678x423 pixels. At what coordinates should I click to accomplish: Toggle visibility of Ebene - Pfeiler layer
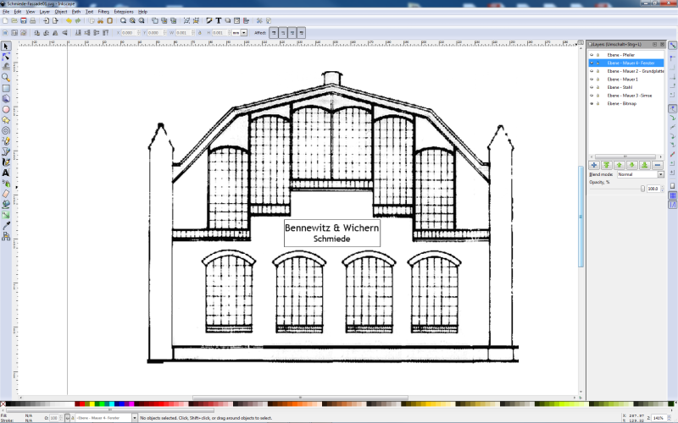pos(592,55)
